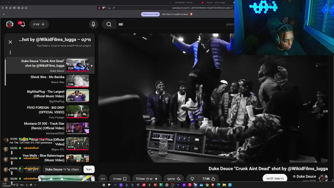The width and height of the screenshot is (334, 188).
Task: Open more actions ellipsis below the video
Action: tap(103, 179)
